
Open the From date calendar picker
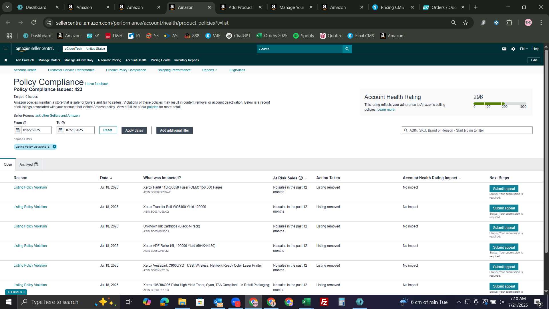pyautogui.click(x=17, y=130)
